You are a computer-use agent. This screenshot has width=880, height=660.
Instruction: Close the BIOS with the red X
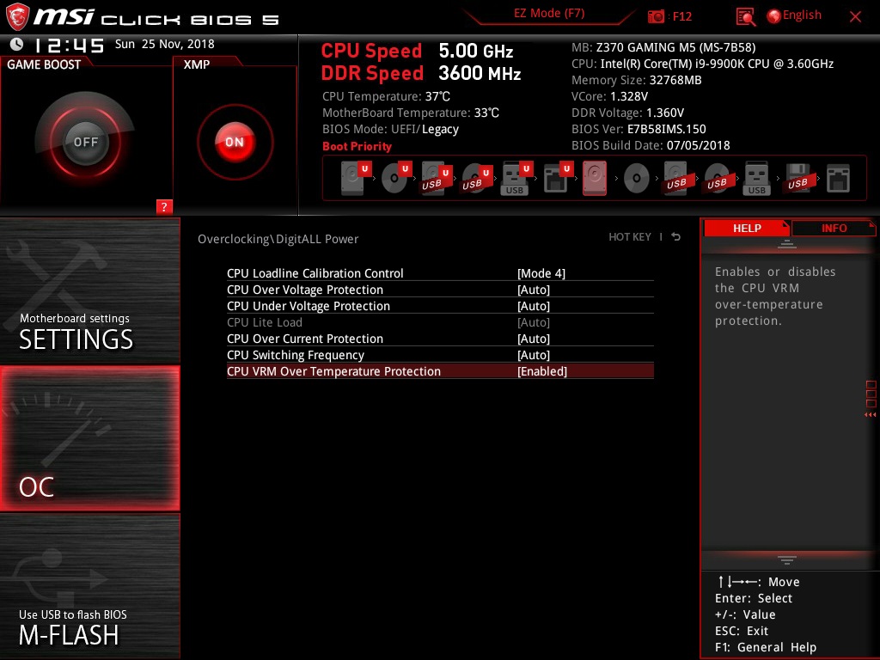pyautogui.click(x=855, y=16)
